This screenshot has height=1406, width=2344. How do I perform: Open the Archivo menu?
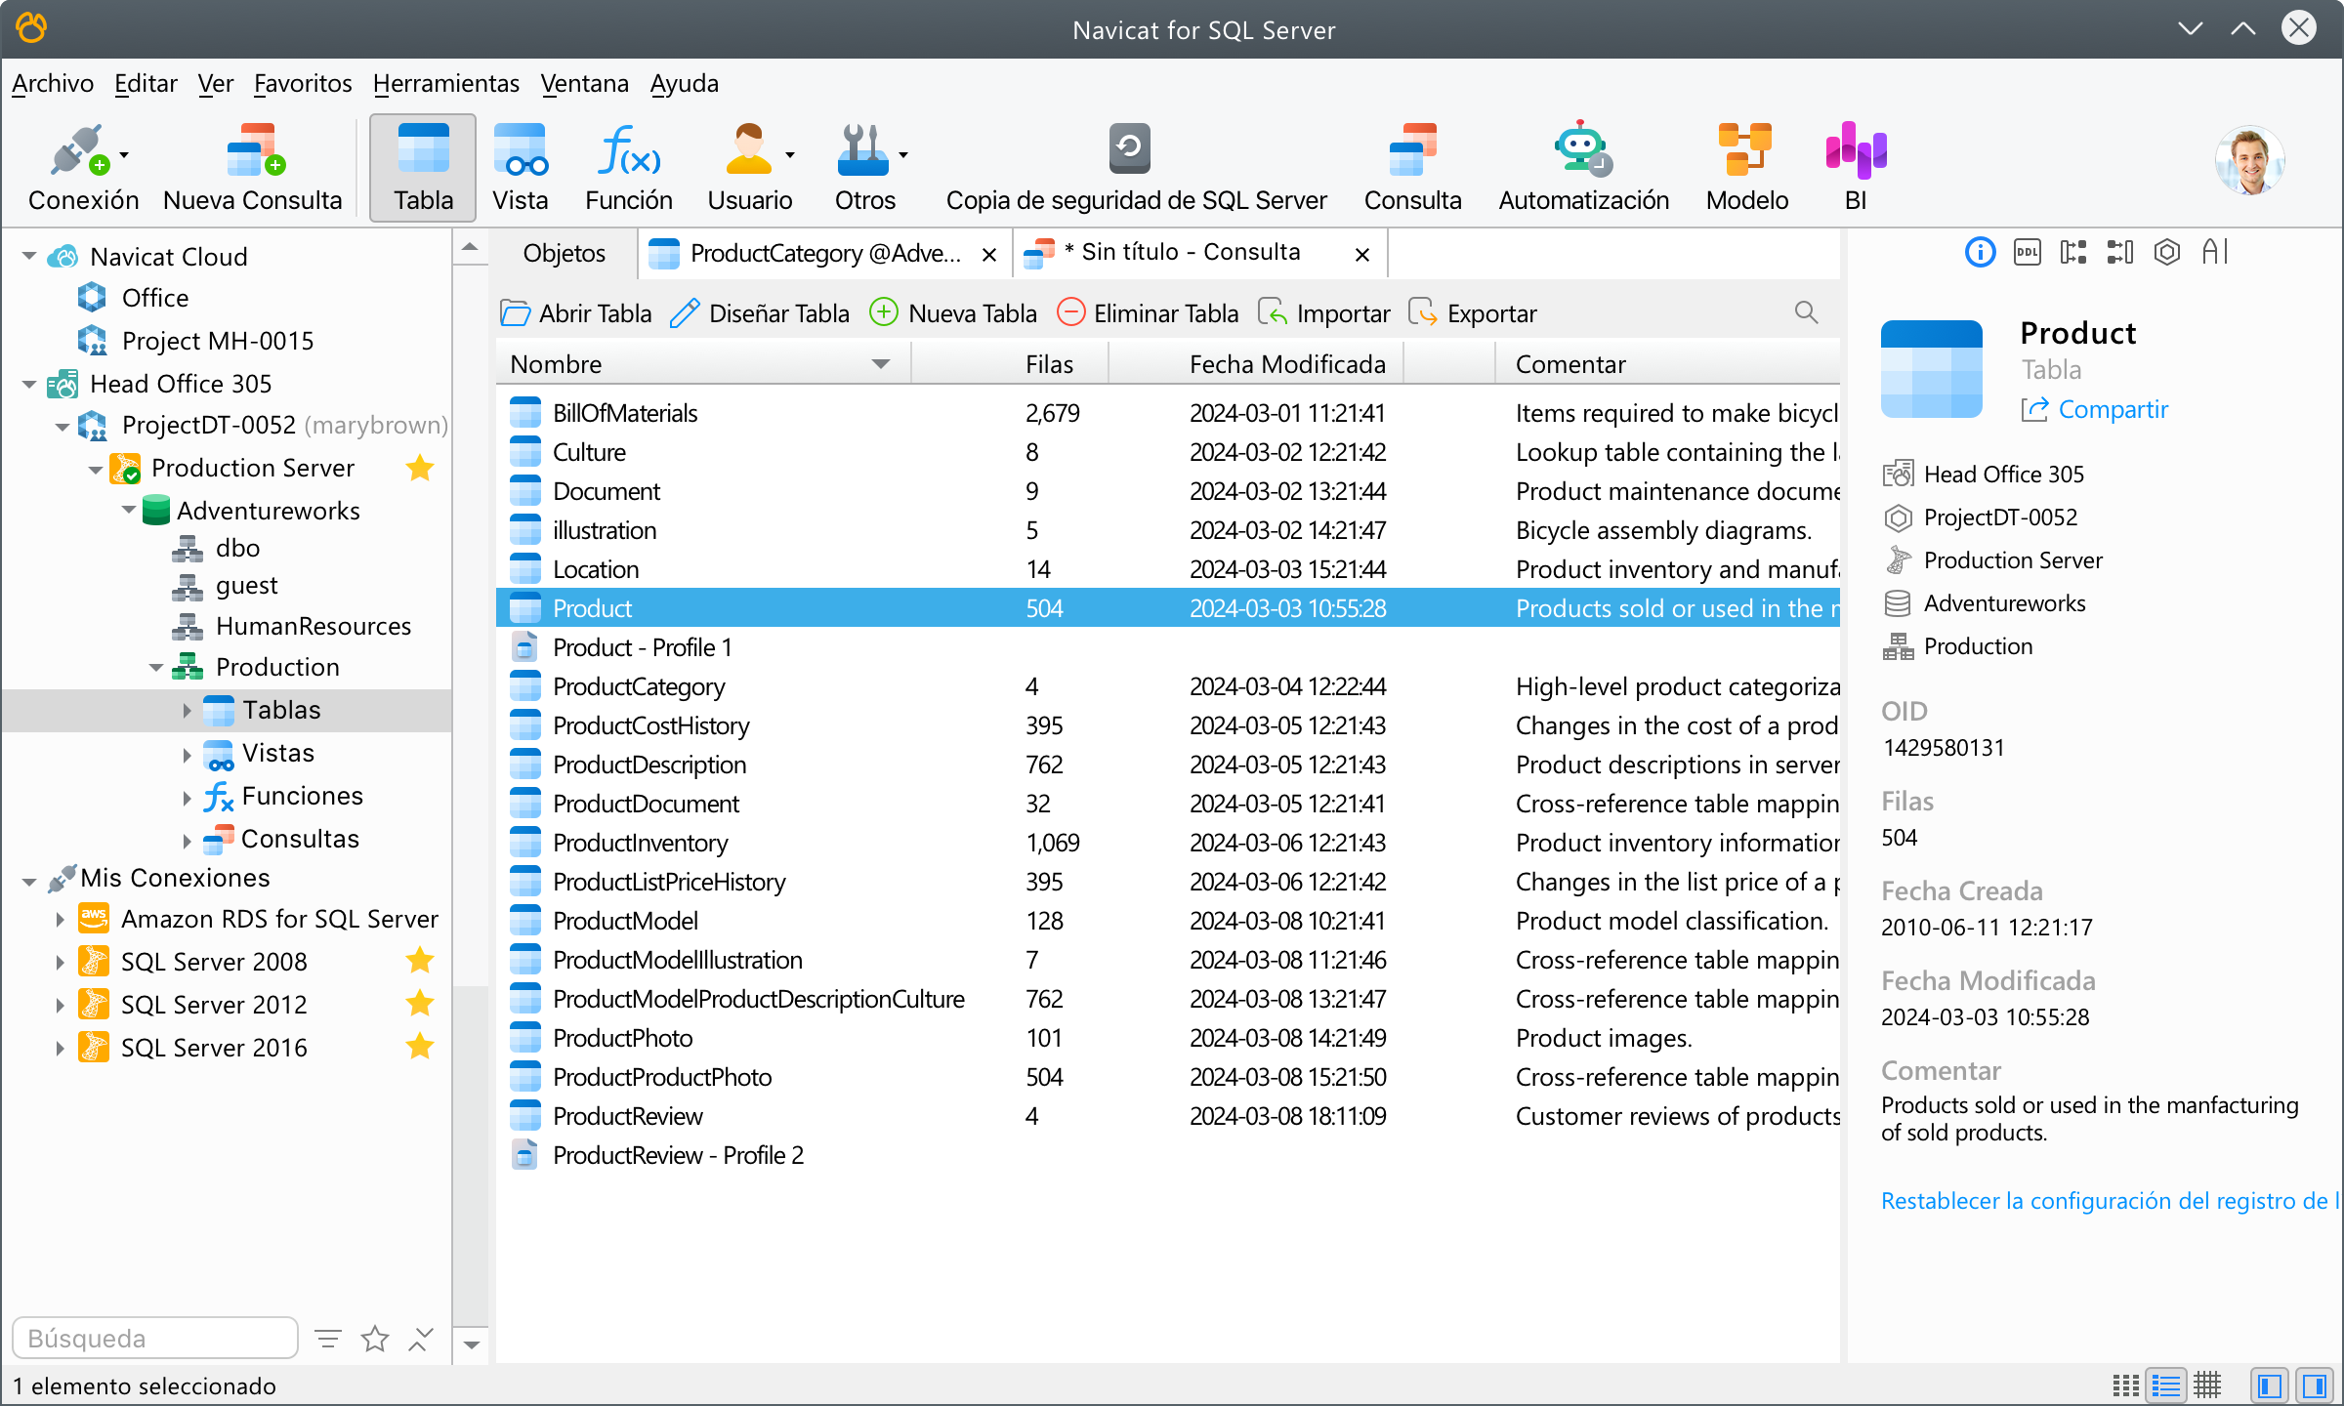pos(53,84)
